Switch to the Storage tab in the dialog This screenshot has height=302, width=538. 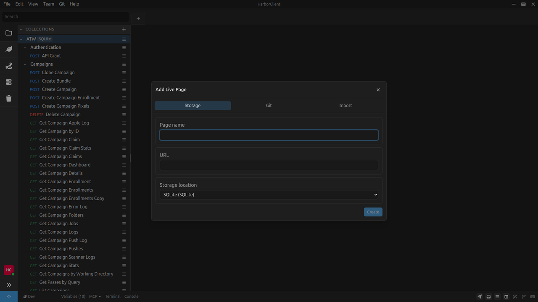(x=193, y=106)
